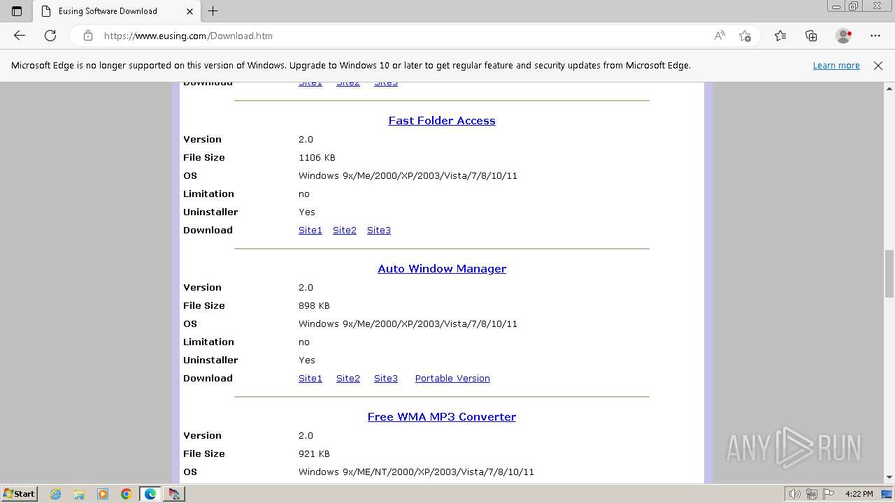Image resolution: width=895 pixels, height=503 pixels.
Task: Open the Action Center flag icon
Action: (x=827, y=494)
